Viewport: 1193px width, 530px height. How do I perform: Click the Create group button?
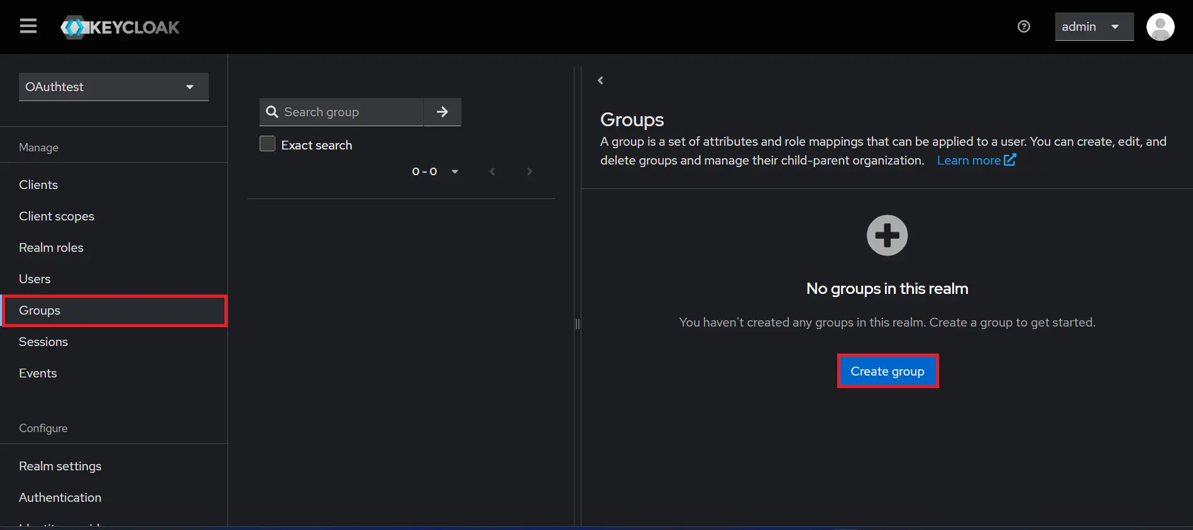click(888, 371)
